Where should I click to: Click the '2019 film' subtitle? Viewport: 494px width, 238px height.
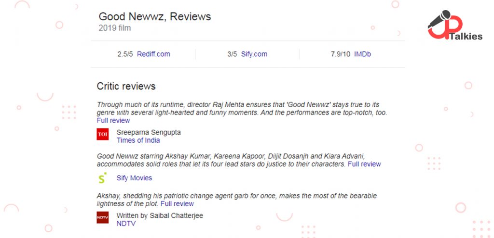[x=115, y=28]
